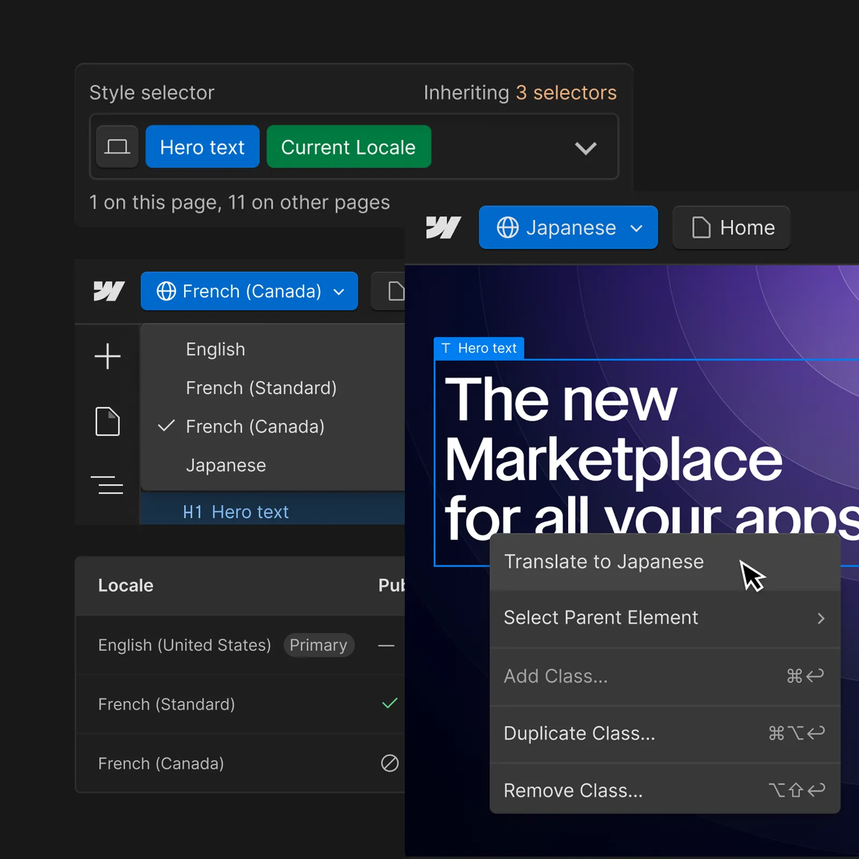Open the Add Elements panel with the plus icon
The height and width of the screenshot is (859, 859).
107,356
